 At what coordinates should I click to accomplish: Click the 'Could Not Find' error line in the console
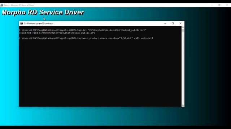coord(57,33)
